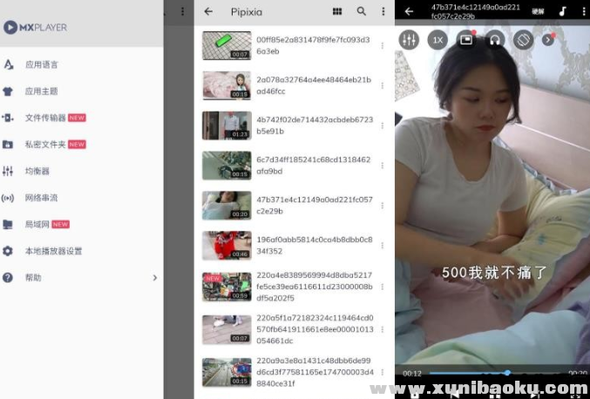Image resolution: width=590 pixels, height=399 pixels.
Task: Switch Pipixia list to grid view
Action: [337, 12]
